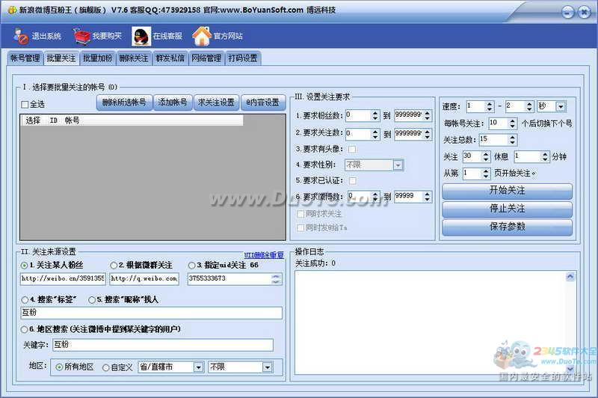The height and width of the screenshot is (398, 598).
Task: Click the 要求粉丝数 minimum stepper
Action: (375, 115)
